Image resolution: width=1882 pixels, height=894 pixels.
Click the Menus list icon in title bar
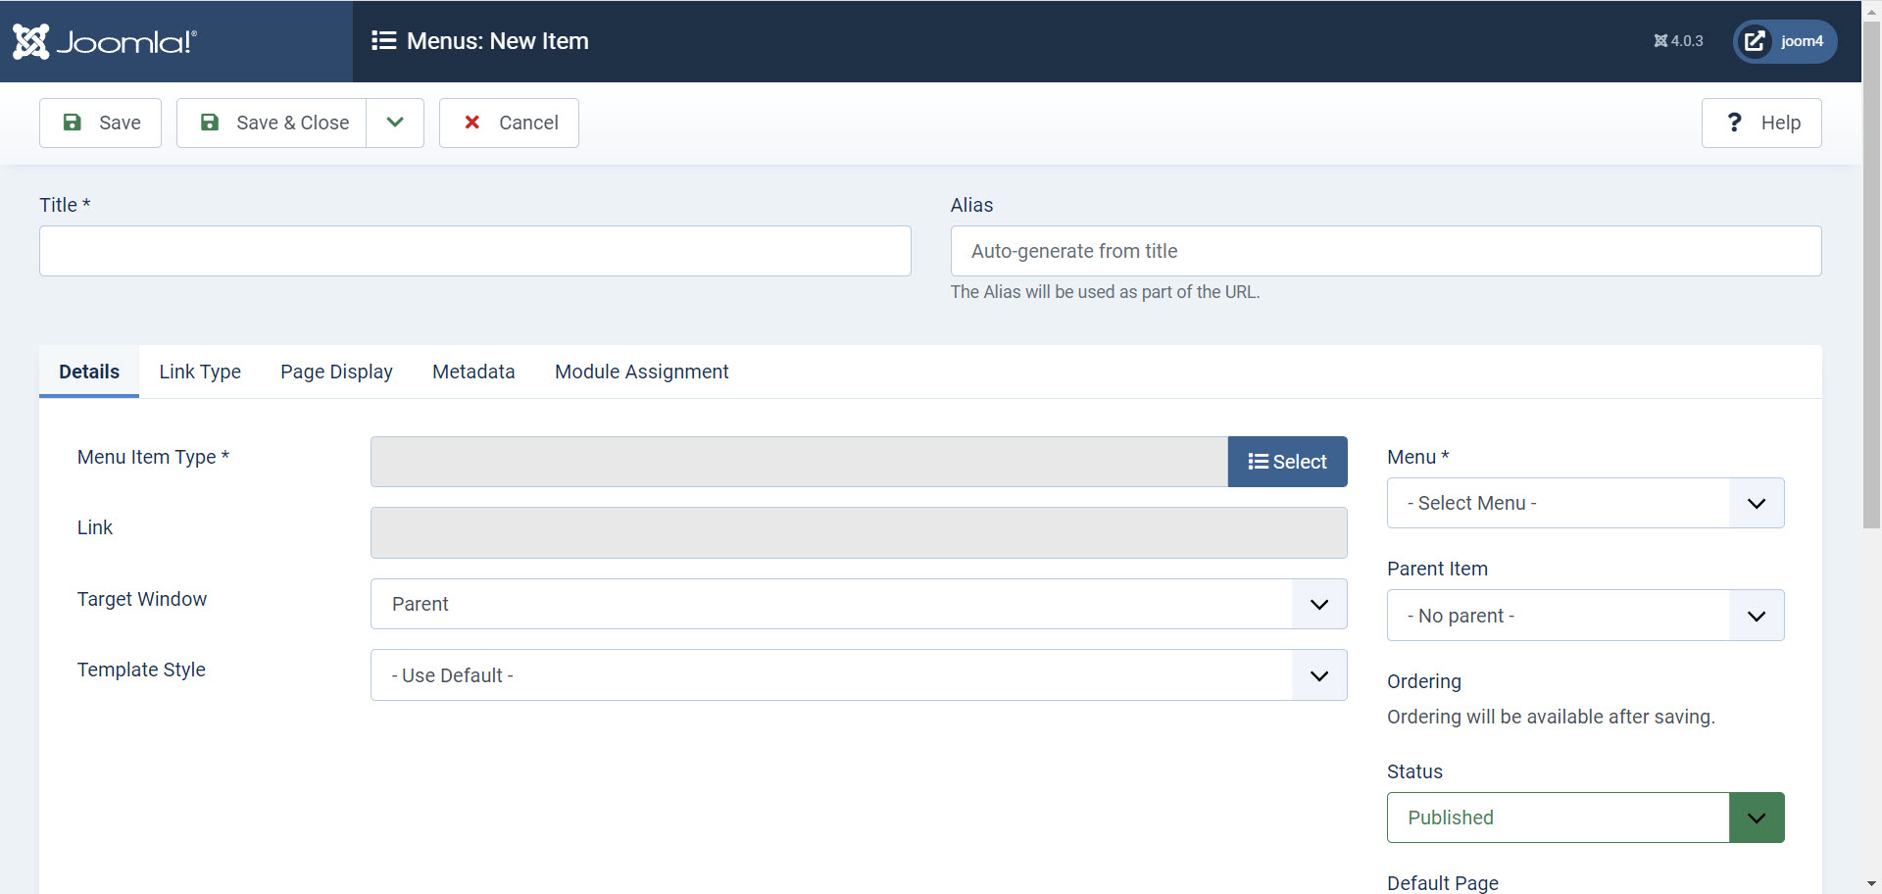coord(383,41)
